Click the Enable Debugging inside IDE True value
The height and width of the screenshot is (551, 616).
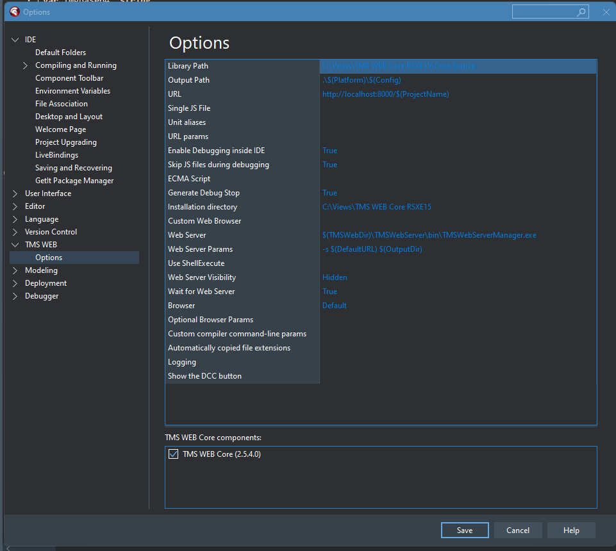(458, 151)
